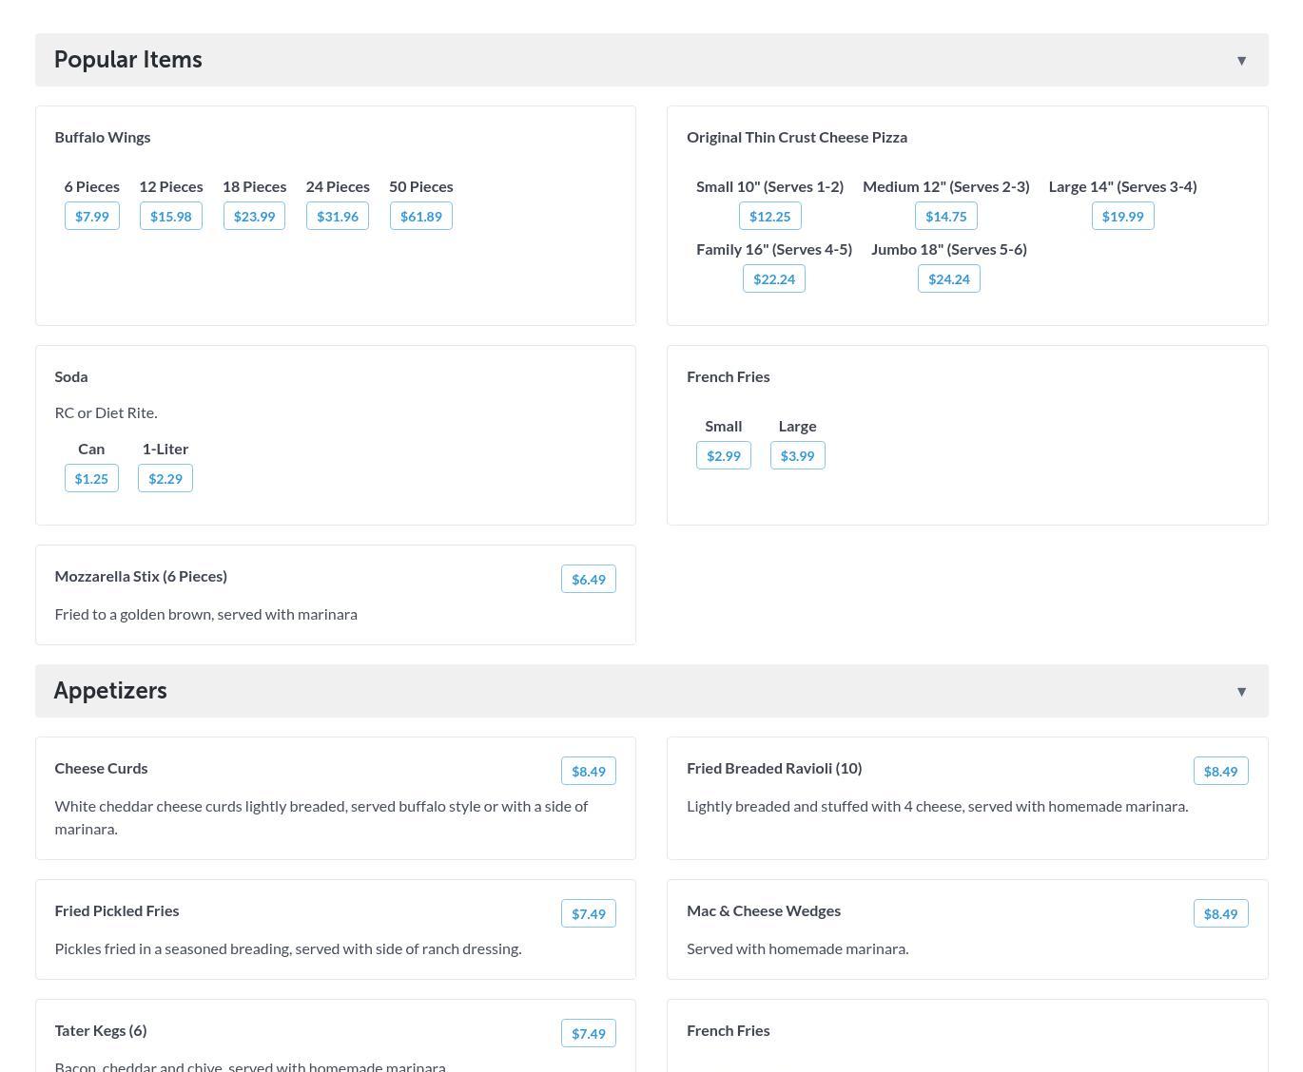This screenshot has width=1303, height=1072.
Task: Select 1-Liter Soda price $2.29
Action: tap(165, 479)
